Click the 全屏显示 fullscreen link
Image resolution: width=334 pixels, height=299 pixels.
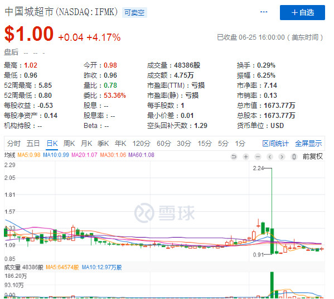click(308, 143)
